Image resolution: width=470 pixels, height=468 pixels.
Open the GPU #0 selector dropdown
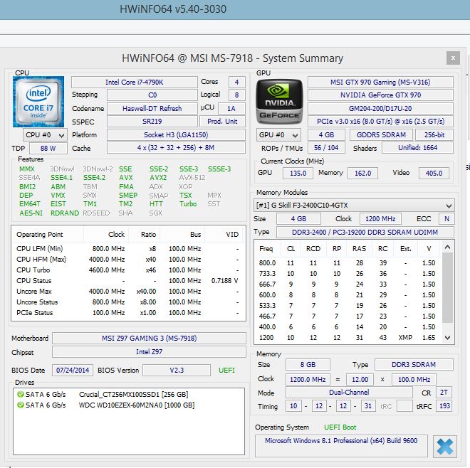tap(278, 135)
